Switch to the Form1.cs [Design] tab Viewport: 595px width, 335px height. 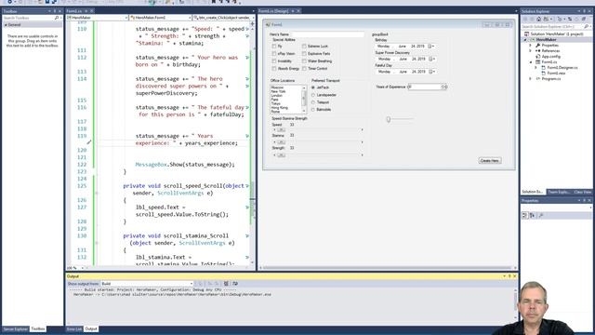point(273,11)
